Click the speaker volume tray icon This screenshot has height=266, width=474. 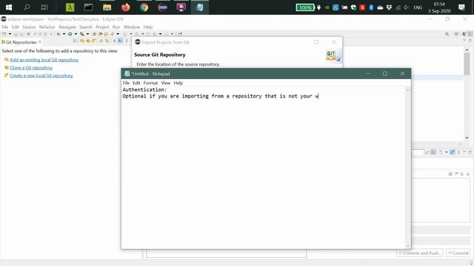click(407, 7)
